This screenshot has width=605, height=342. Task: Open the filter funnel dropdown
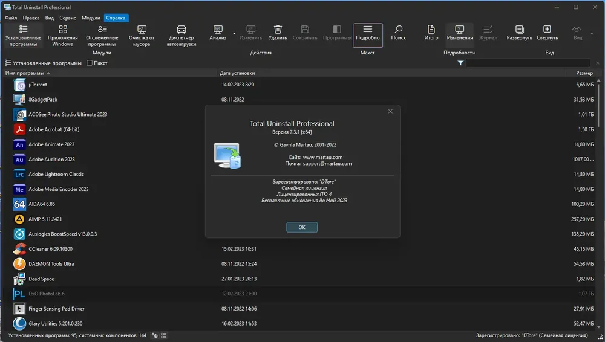tap(460, 63)
